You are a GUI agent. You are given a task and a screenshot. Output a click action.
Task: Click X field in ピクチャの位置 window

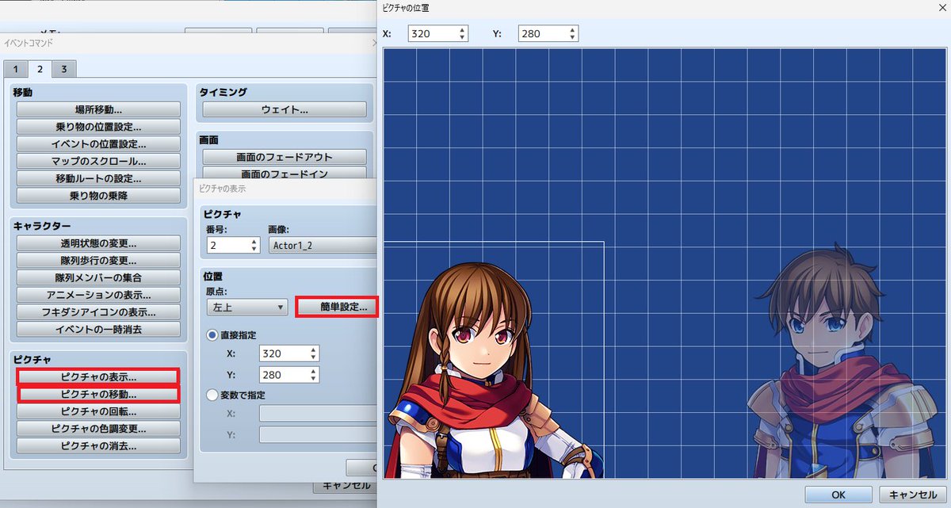(x=433, y=34)
